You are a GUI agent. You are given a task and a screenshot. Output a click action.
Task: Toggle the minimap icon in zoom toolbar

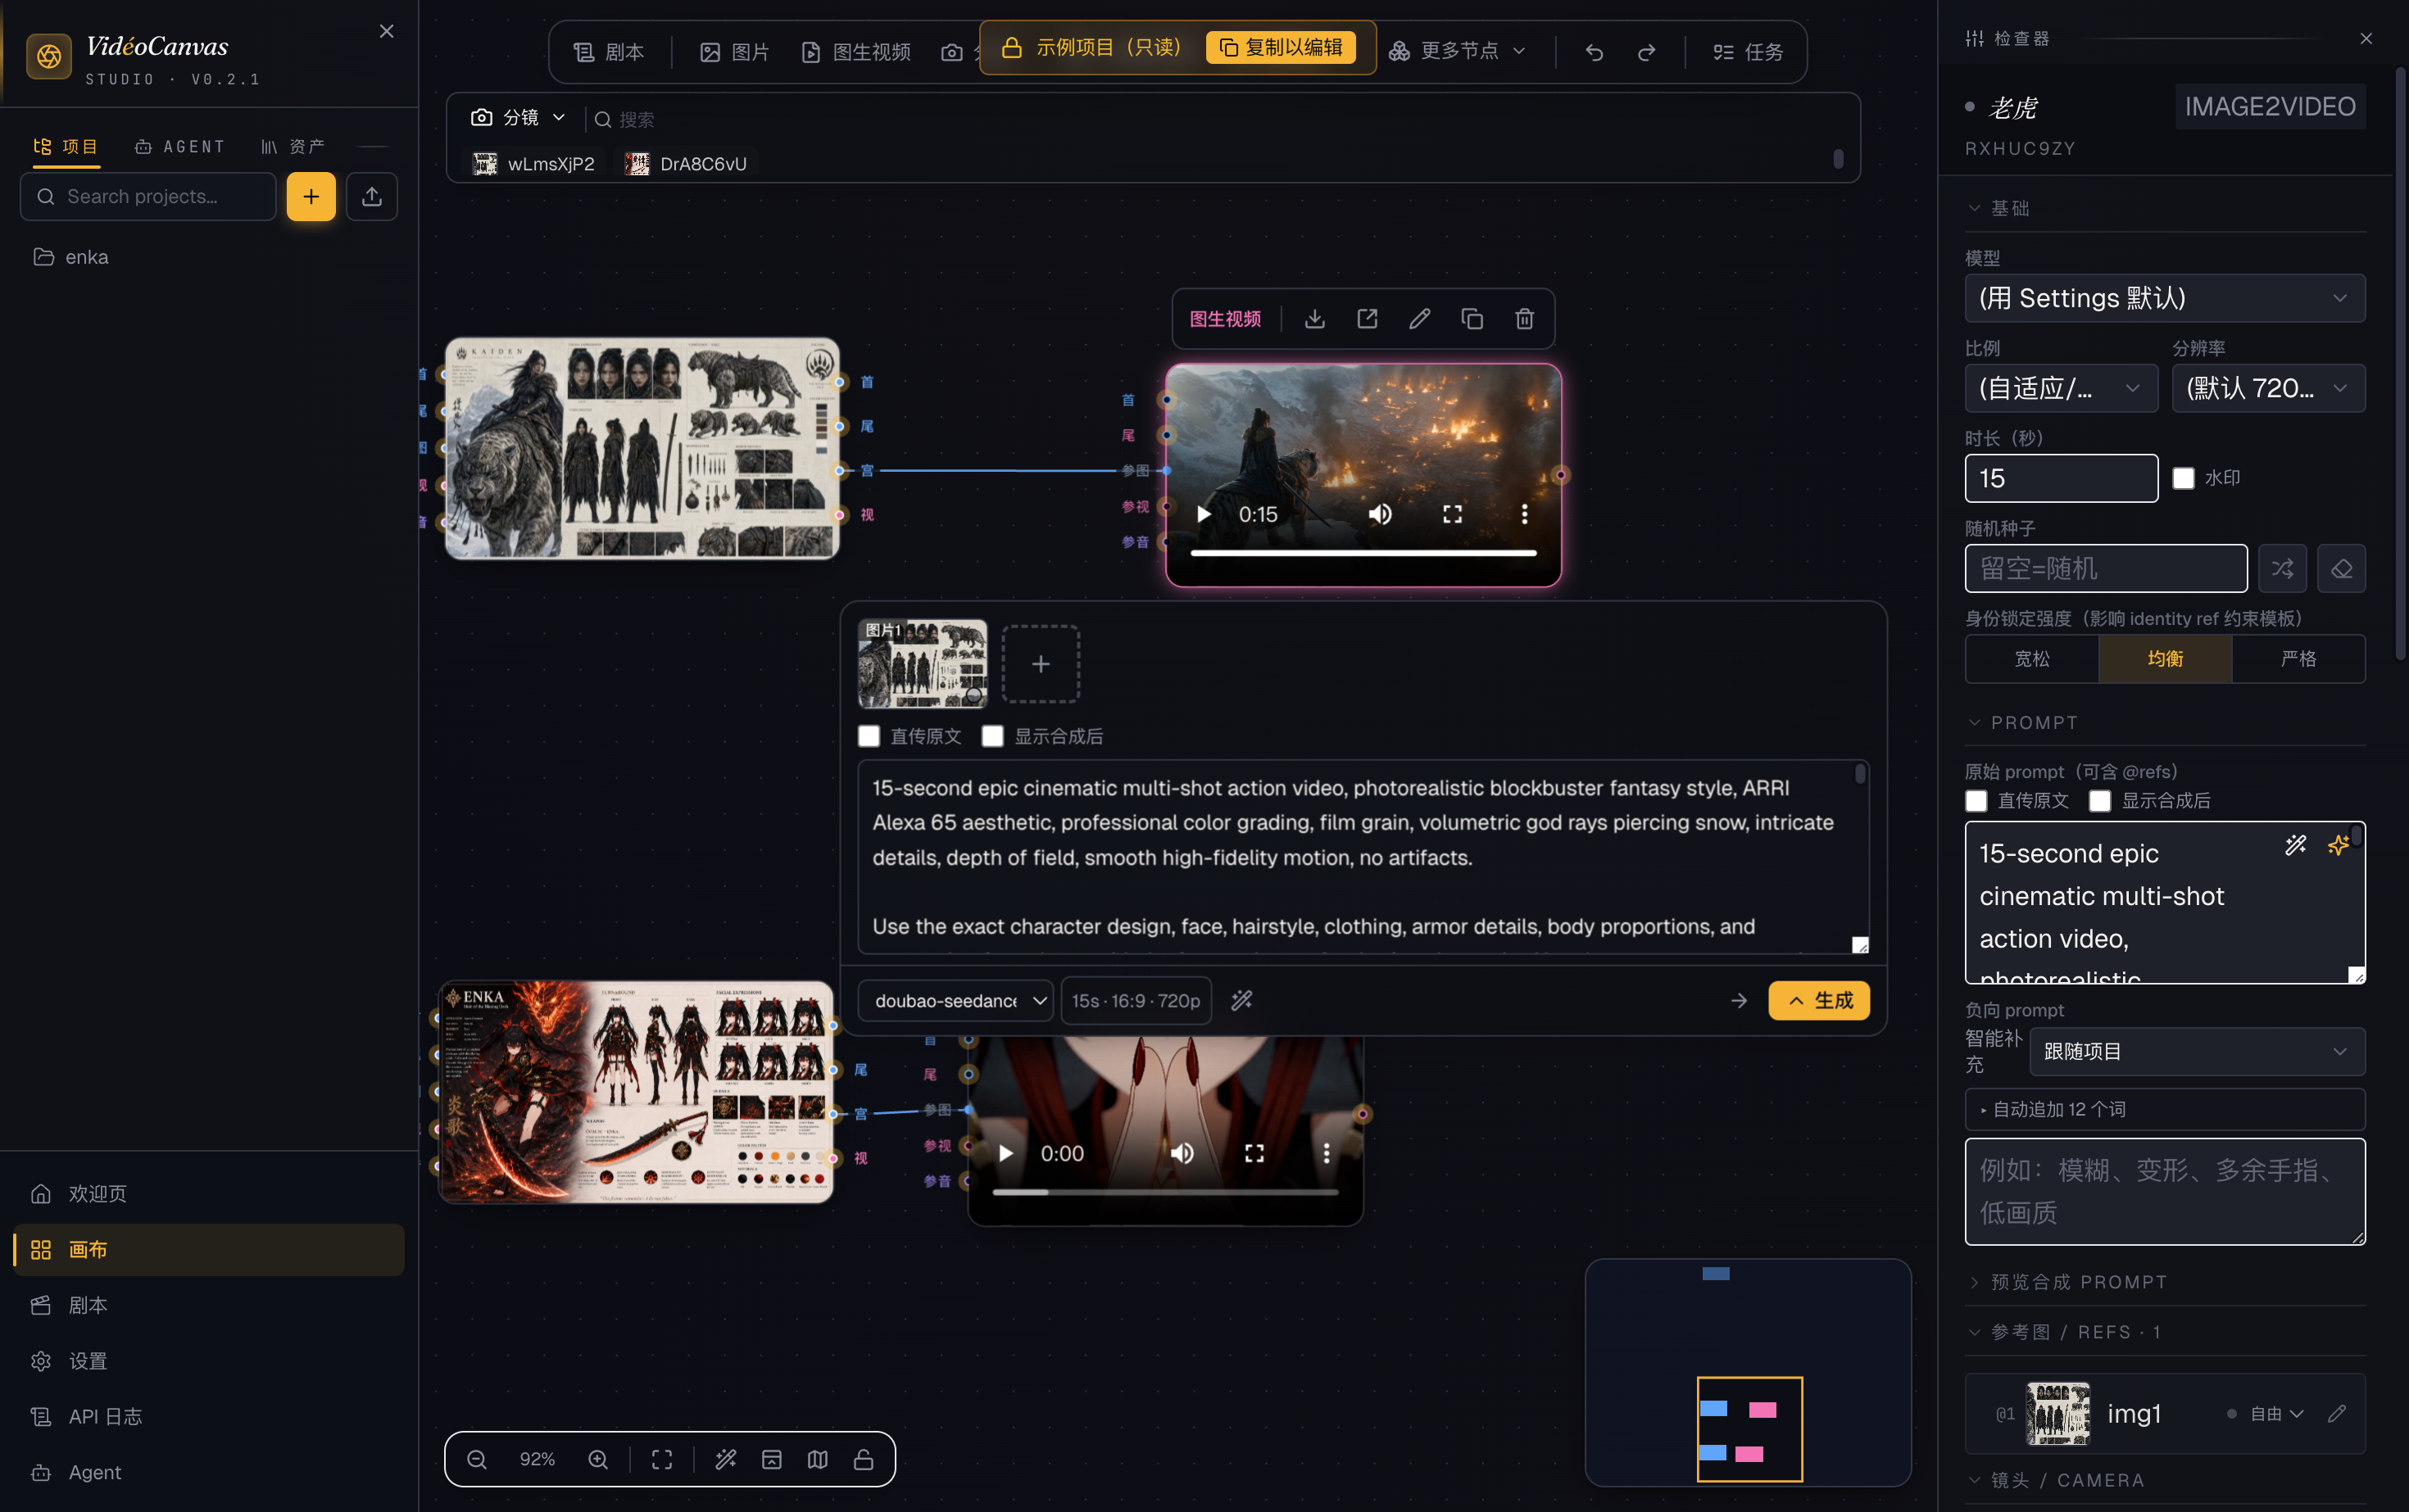tap(818, 1459)
